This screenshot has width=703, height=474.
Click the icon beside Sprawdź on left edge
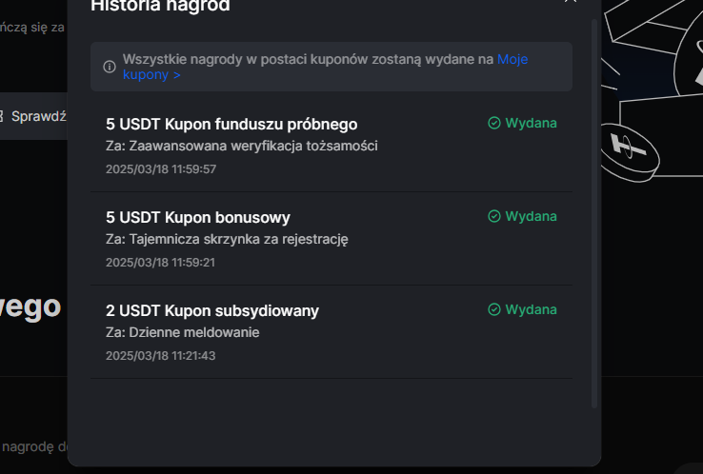(2, 116)
